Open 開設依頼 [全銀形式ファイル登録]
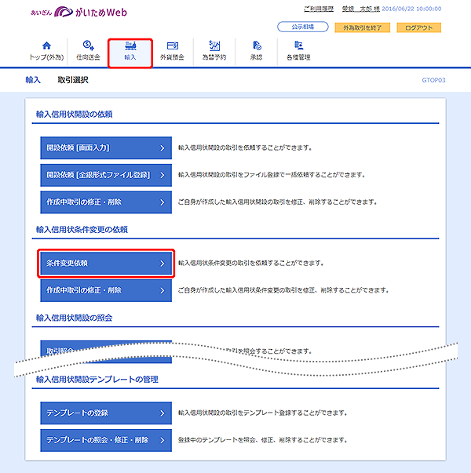 (106, 175)
